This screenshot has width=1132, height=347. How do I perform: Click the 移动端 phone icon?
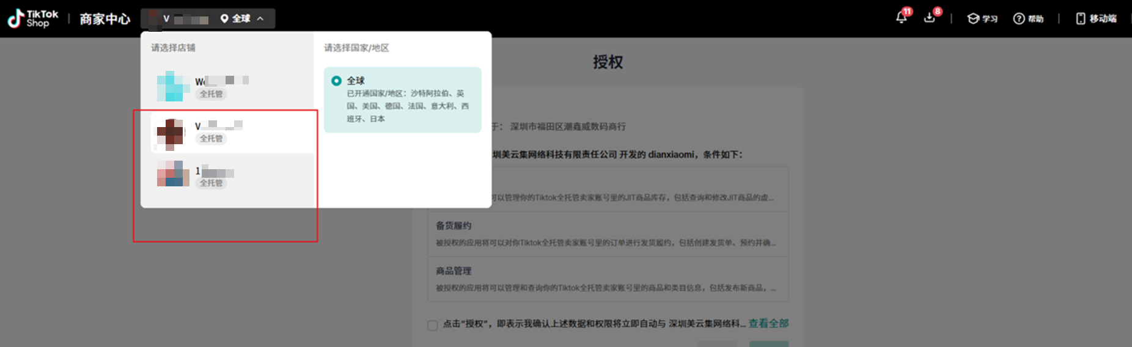pos(1081,19)
